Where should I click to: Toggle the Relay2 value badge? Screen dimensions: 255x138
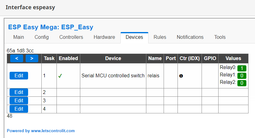[242, 83]
